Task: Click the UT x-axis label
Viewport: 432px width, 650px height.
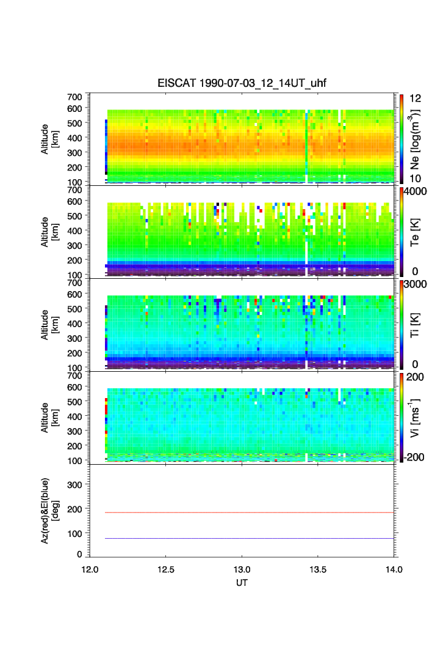Action: pyautogui.click(x=242, y=583)
